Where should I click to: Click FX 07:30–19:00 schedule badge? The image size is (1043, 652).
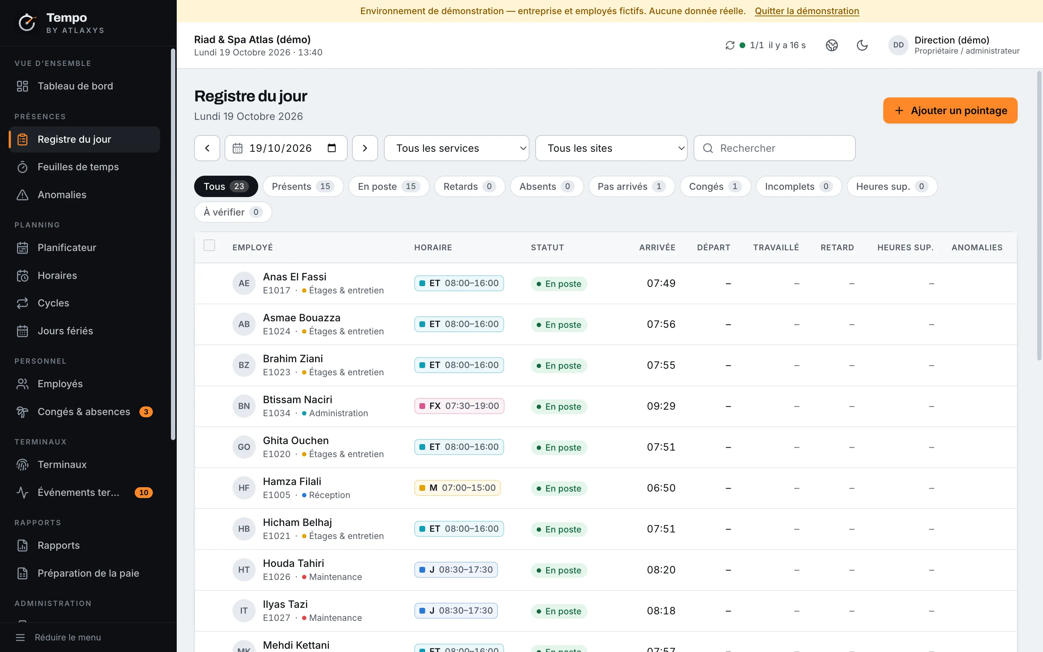coord(459,406)
